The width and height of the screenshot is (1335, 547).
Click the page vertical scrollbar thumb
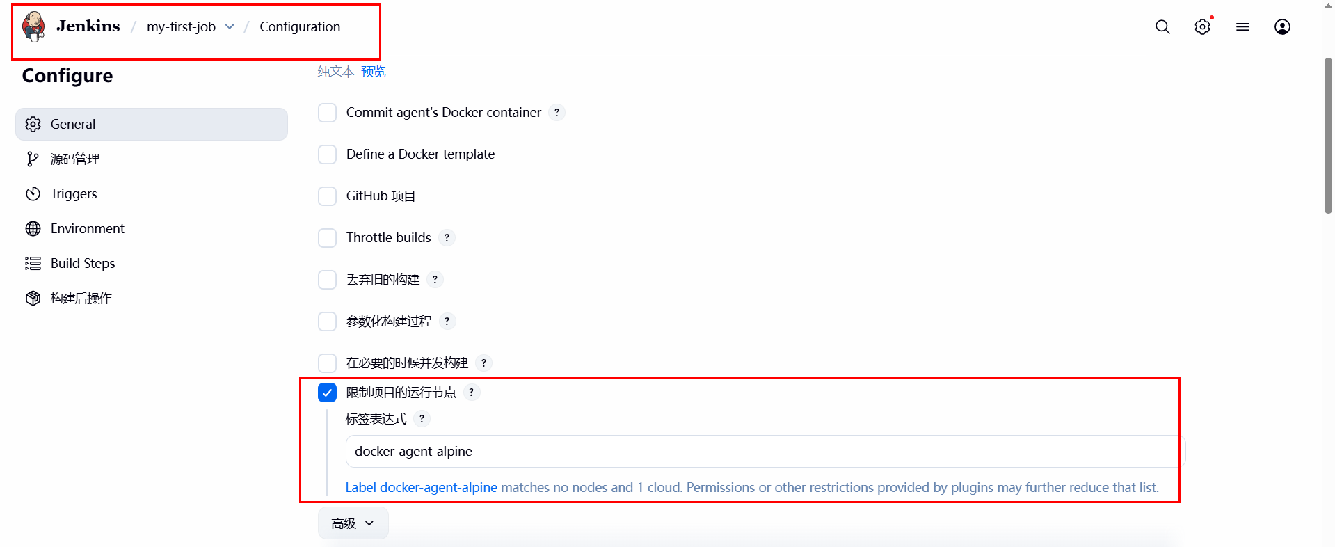pos(1328,136)
